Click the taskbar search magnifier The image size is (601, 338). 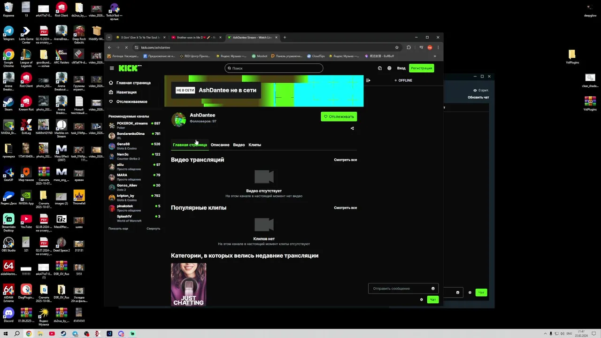17,334
